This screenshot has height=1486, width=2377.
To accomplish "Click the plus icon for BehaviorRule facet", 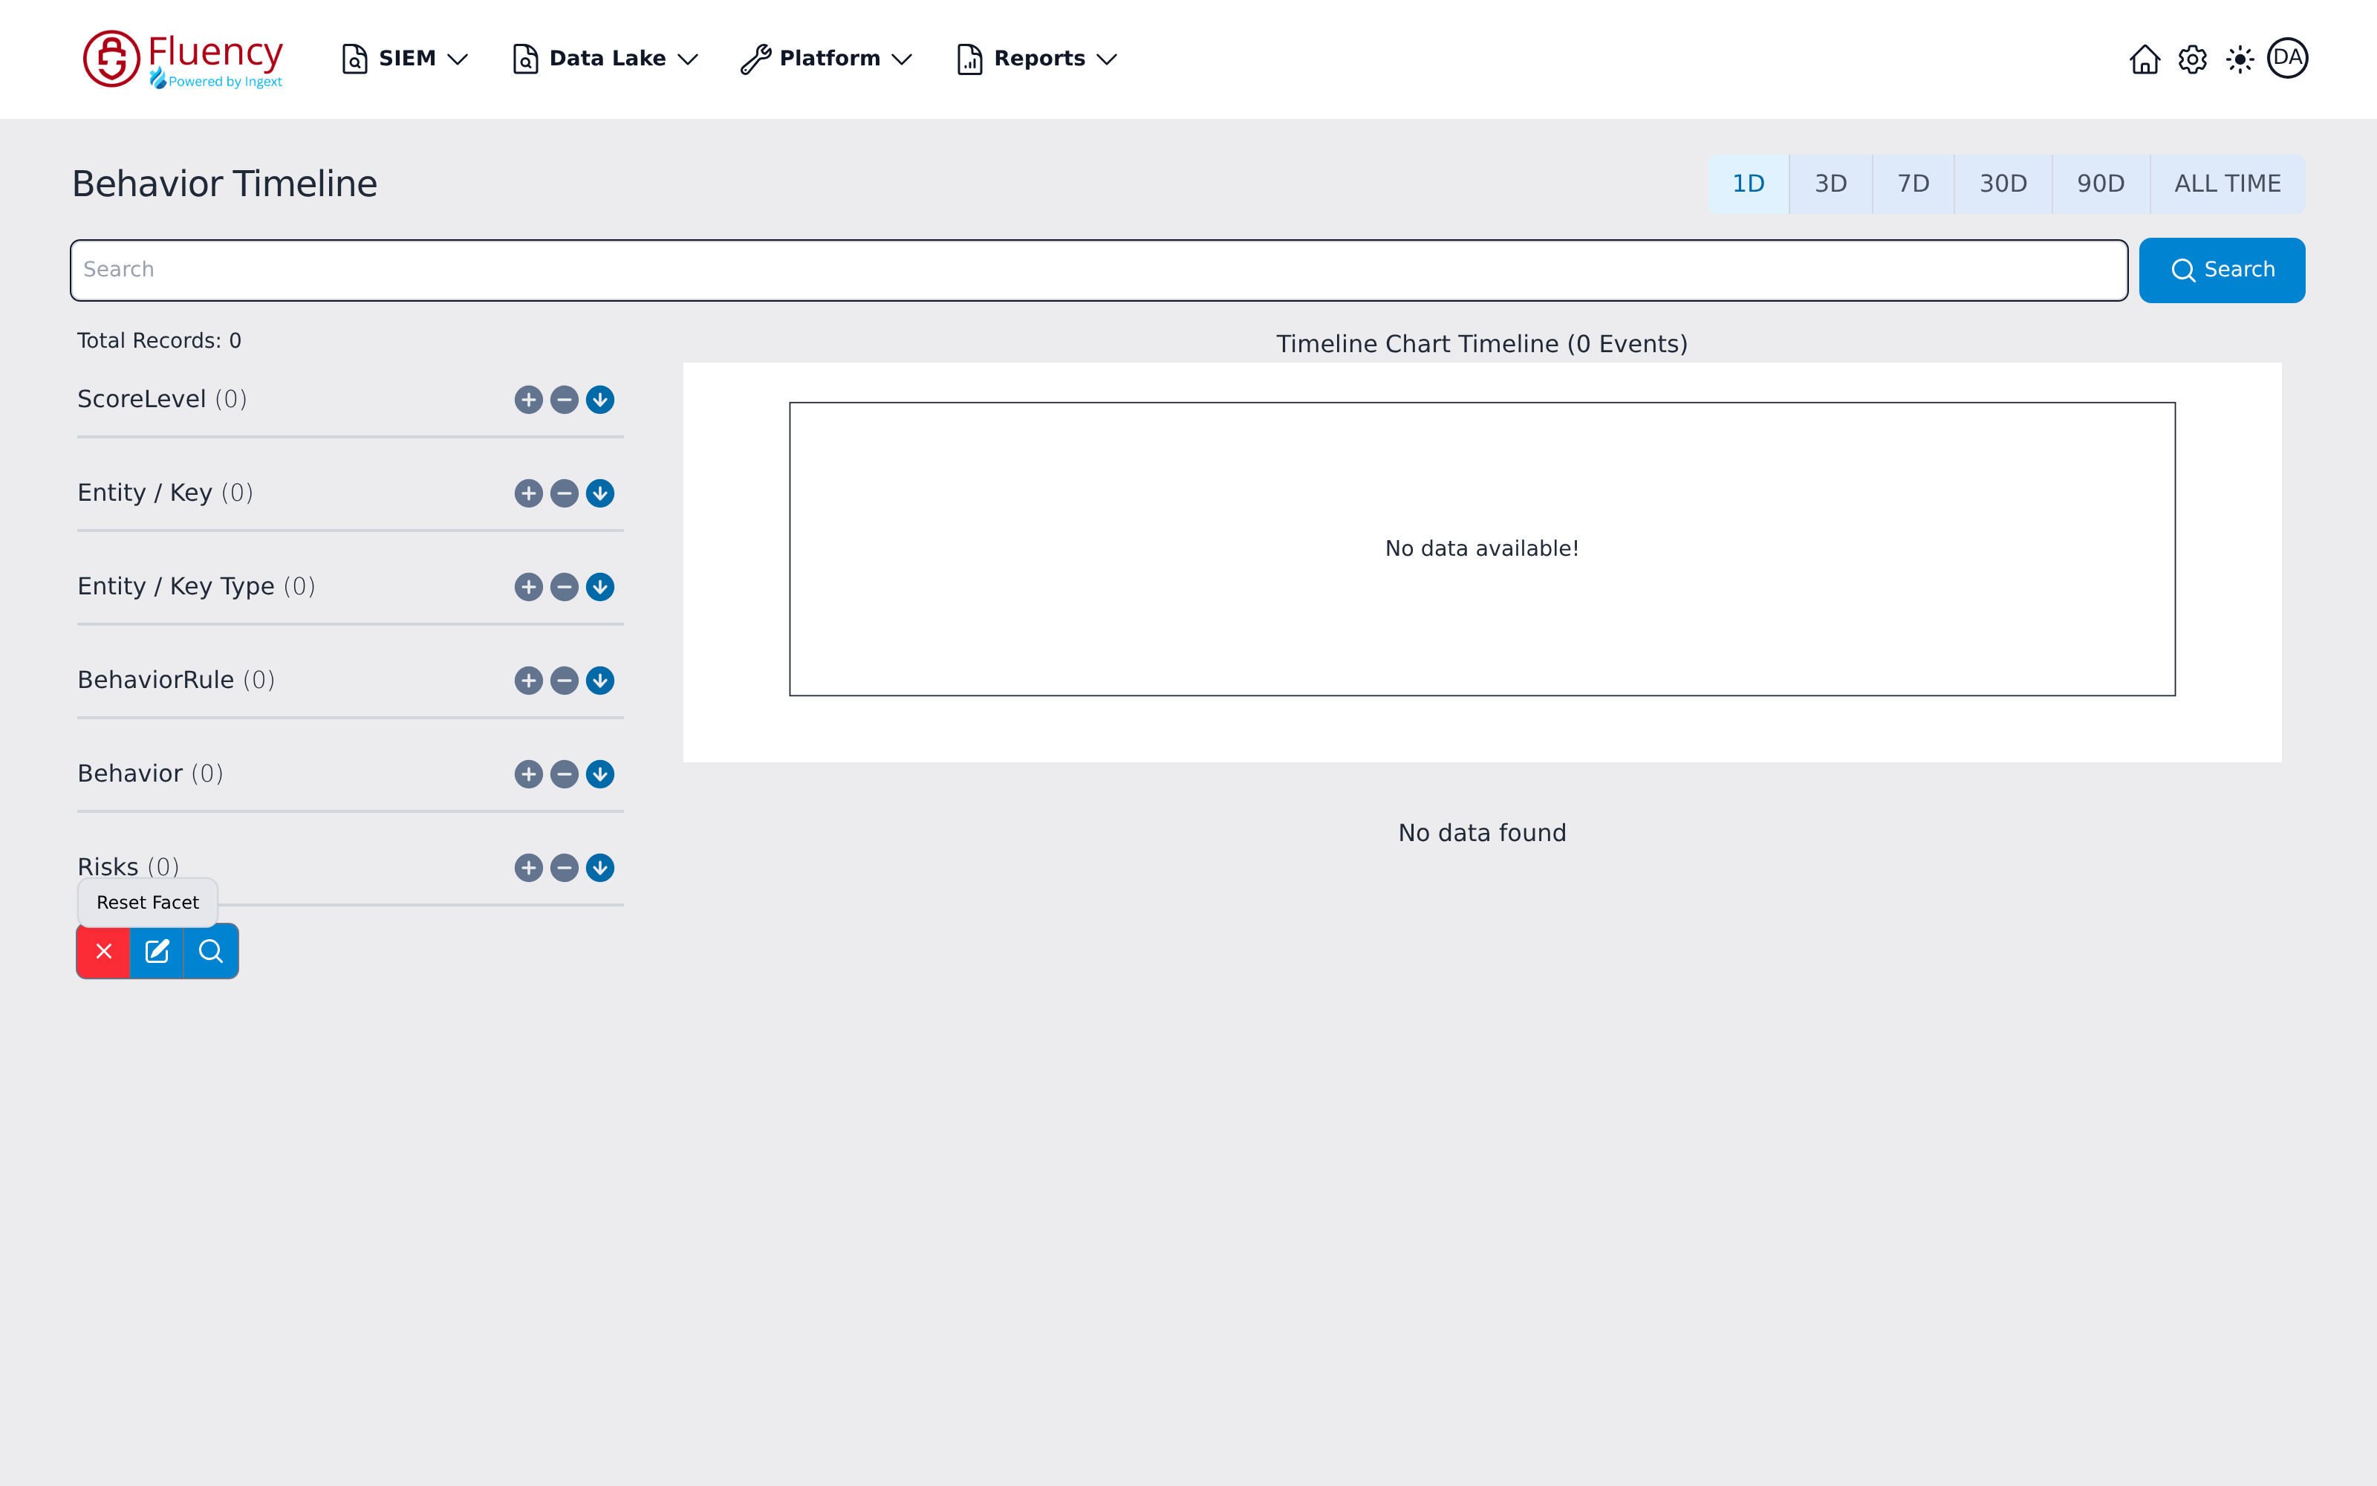I will pyautogui.click(x=528, y=680).
